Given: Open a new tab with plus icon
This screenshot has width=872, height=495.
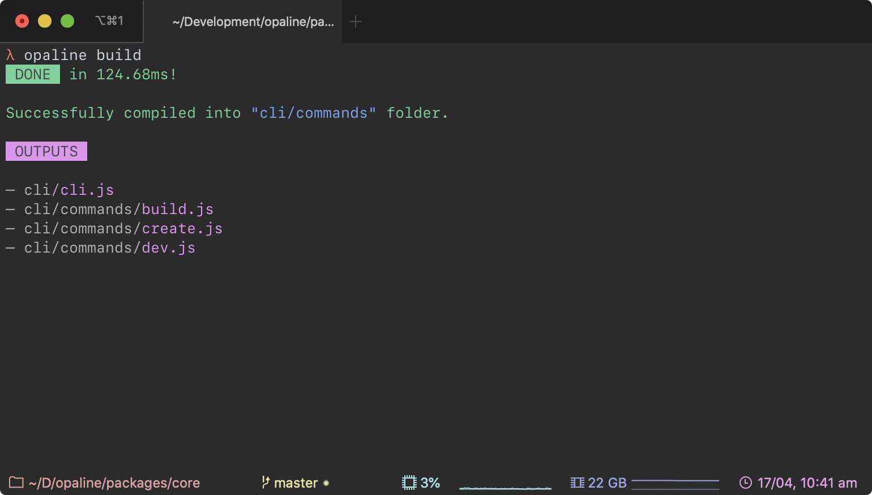Looking at the screenshot, I should (x=356, y=22).
